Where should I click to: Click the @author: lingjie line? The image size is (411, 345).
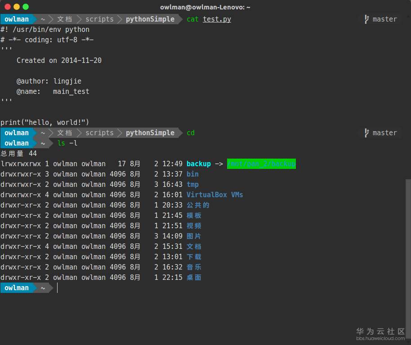(49, 81)
